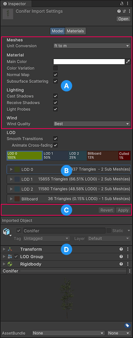
Task: Toggle Subsurface Scattering checkbox
Action: tap(56, 81)
